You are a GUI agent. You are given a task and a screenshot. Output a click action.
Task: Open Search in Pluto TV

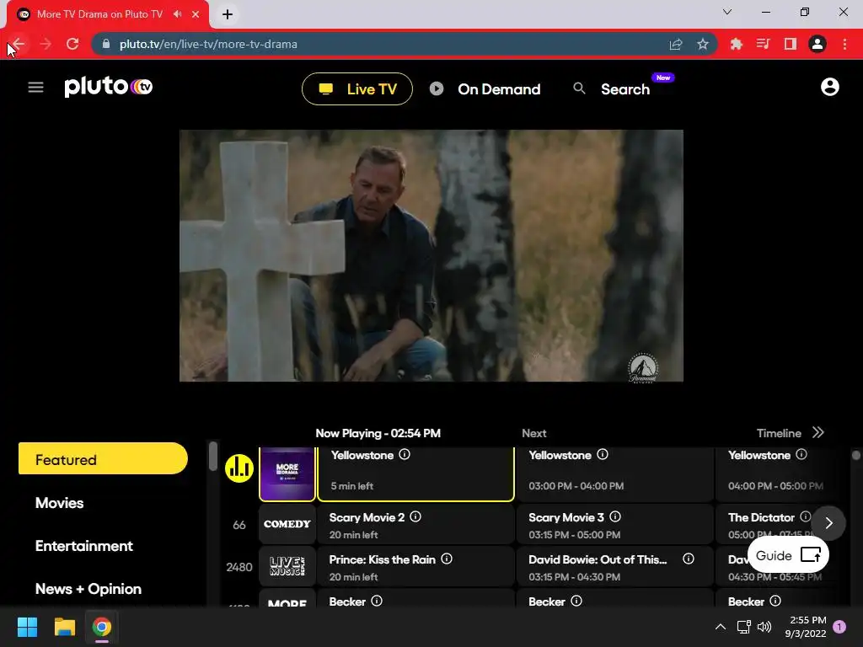pos(625,89)
